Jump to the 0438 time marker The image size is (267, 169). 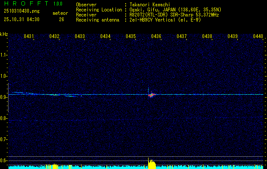point(207,37)
